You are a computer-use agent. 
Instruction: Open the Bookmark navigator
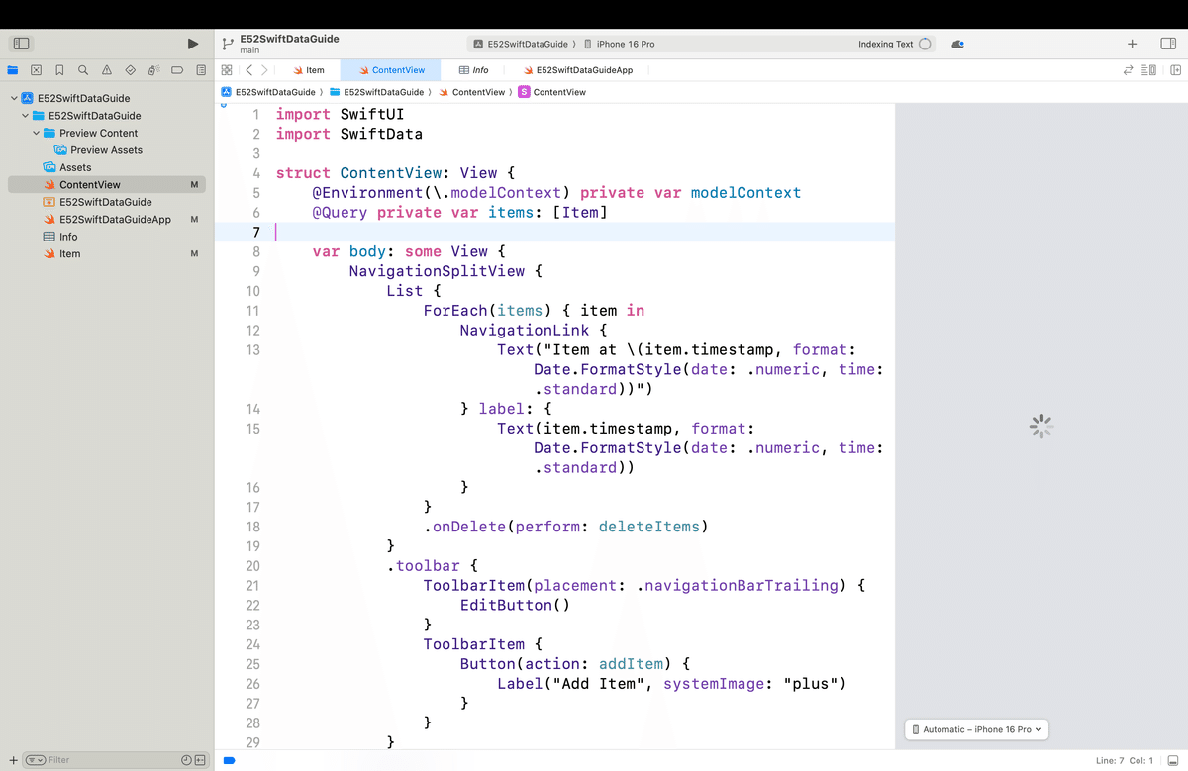tap(59, 70)
